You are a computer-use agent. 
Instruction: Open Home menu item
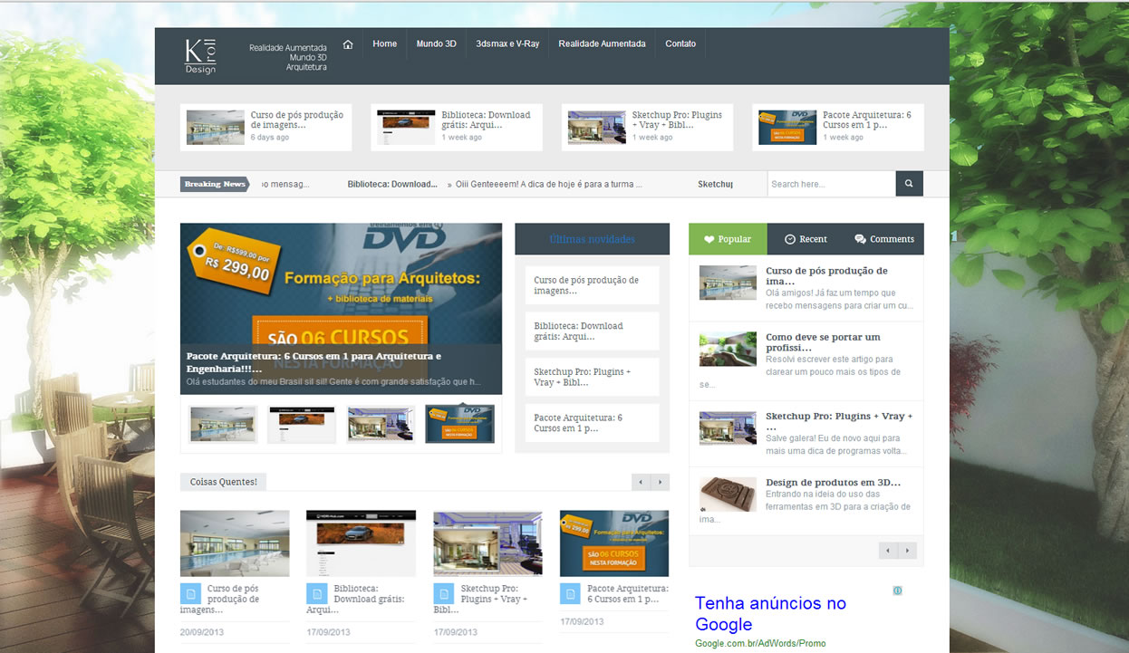coord(385,43)
